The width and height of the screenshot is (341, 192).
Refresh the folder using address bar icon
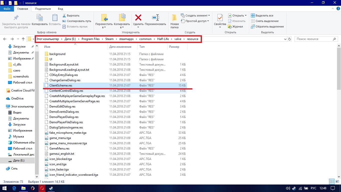point(290,39)
